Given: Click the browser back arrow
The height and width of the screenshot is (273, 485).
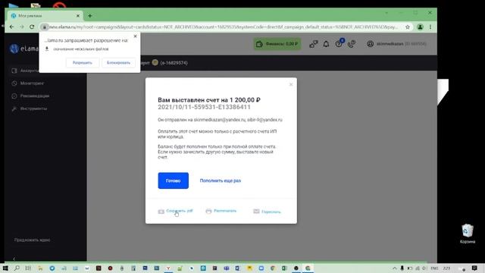Looking at the screenshot, I should [x=12, y=27].
